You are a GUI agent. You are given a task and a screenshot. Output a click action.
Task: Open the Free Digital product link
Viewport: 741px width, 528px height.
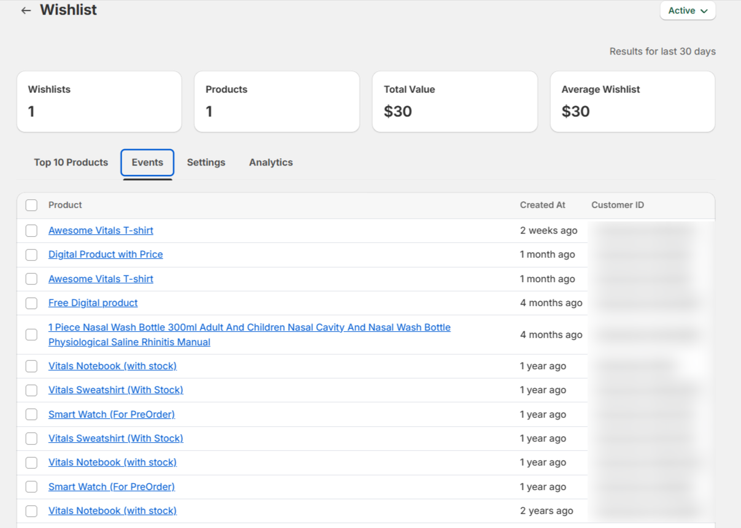[93, 303]
